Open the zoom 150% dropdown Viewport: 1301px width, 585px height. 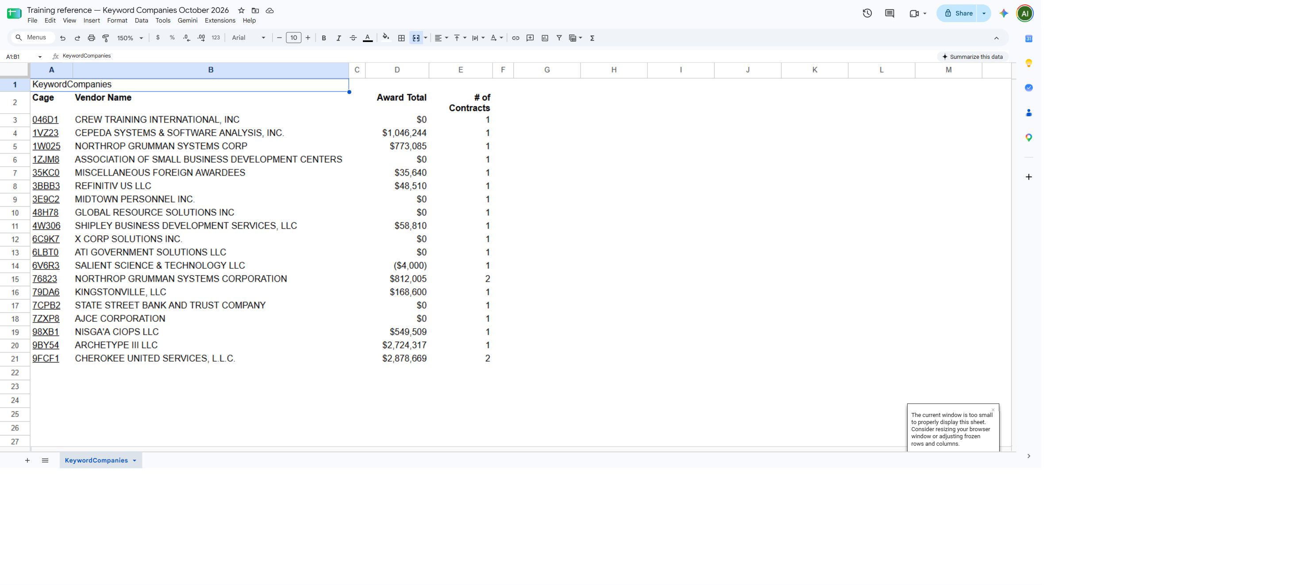(x=130, y=38)
